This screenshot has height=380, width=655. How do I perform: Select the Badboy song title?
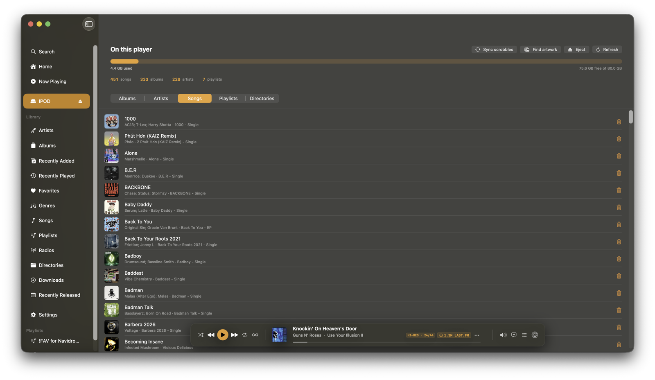coord(133,256)
